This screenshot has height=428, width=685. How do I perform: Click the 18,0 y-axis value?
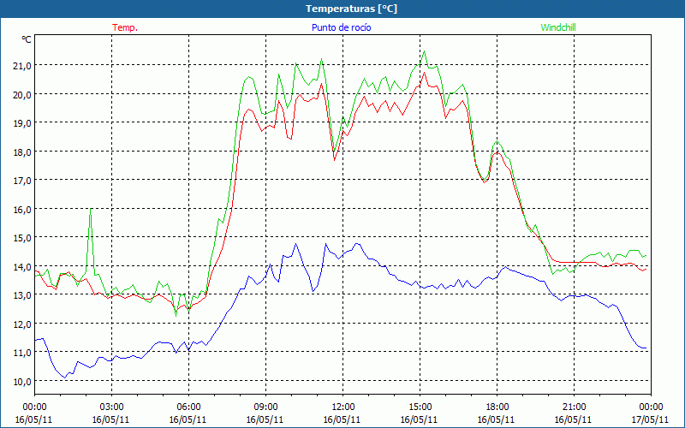point(22,152)
